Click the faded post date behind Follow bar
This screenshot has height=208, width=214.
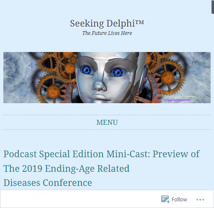(18, 194)
